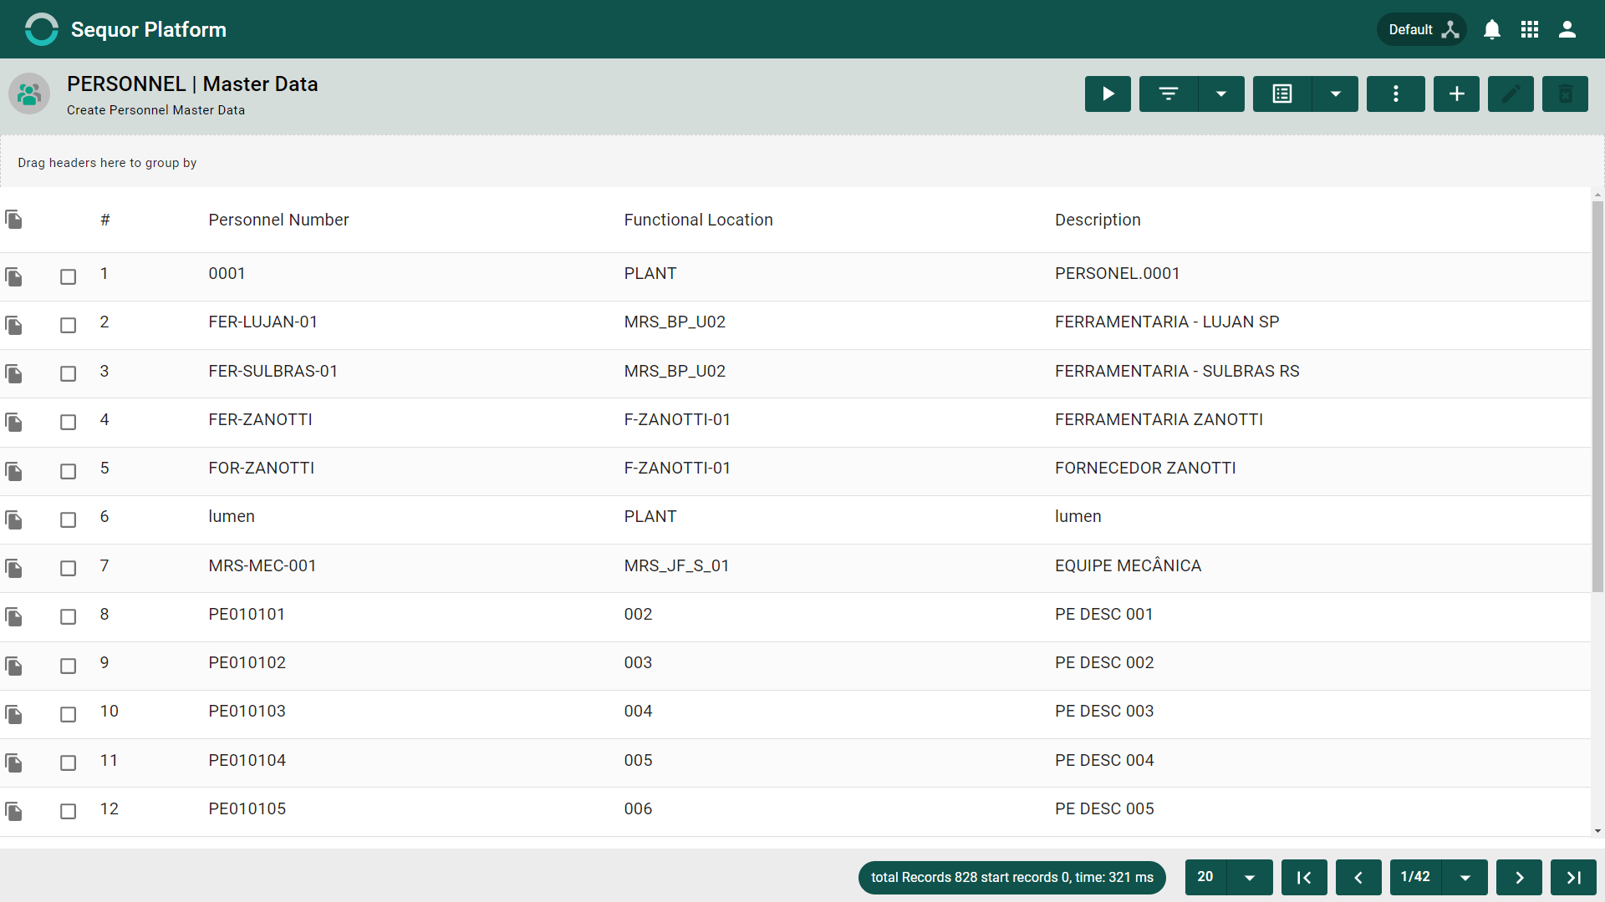Image resolution: width=1605 pixels, height=902 pixels.
Task: Copy the PE010103 row
Action: click(14, 714)
